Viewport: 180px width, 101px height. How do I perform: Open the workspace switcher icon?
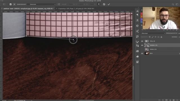pos(177,4)
